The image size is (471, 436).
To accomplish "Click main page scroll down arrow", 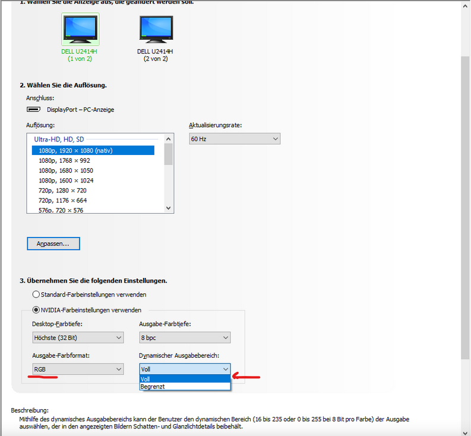I will pyautogui.click(x=465, y=432).
